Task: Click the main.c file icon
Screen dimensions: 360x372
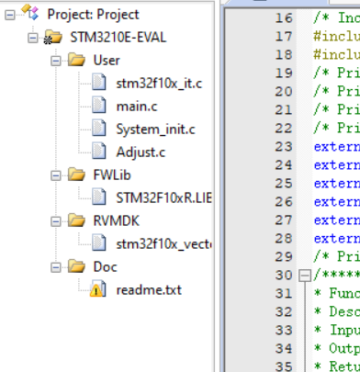Action: pos(99,106)
